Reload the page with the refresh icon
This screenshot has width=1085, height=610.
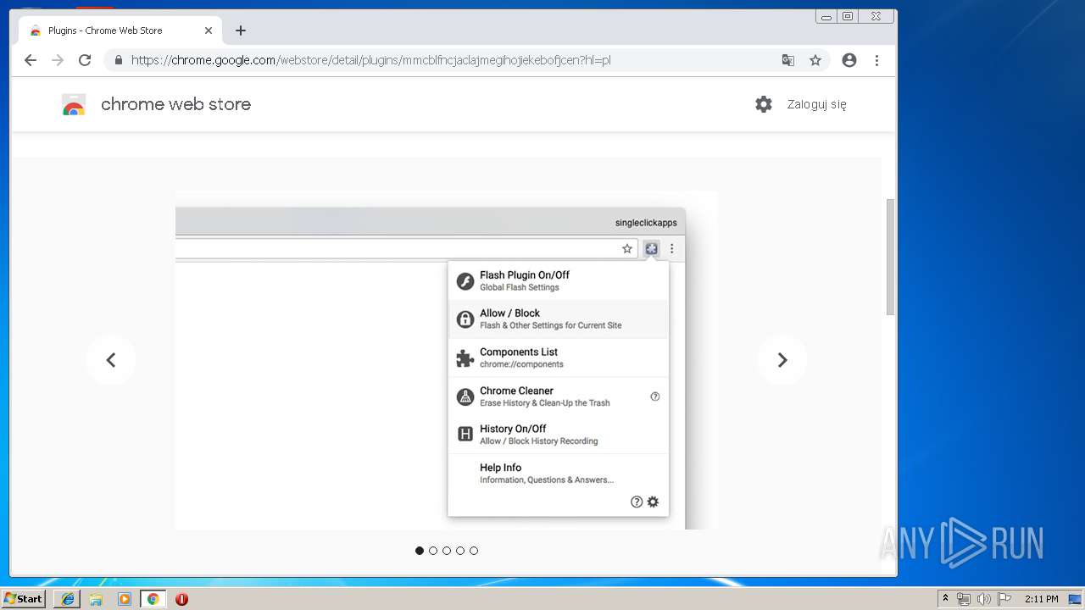[85, 60]
